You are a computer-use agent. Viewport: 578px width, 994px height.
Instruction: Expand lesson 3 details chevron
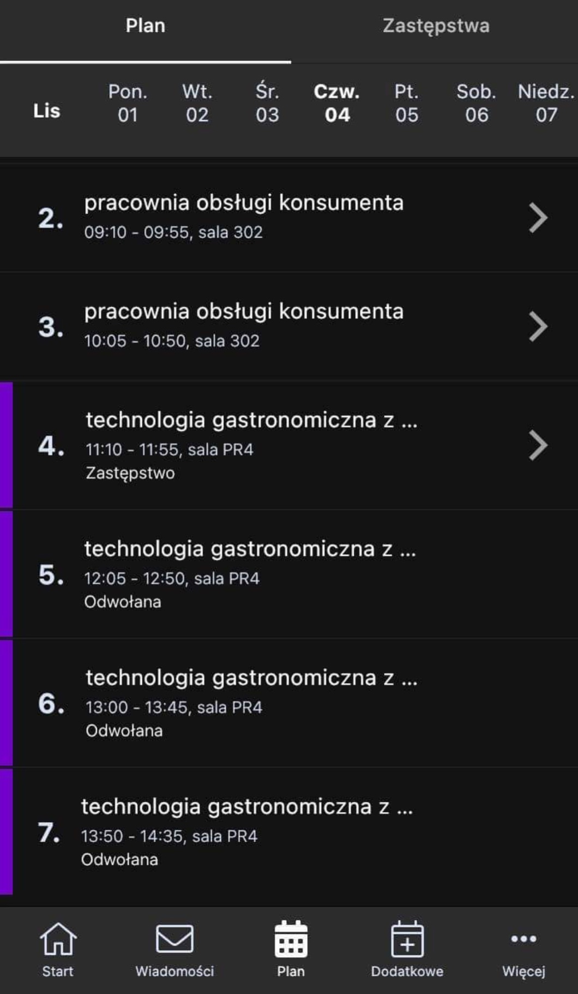[x=538, y=327]
